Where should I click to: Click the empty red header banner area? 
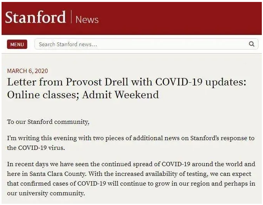180,18
